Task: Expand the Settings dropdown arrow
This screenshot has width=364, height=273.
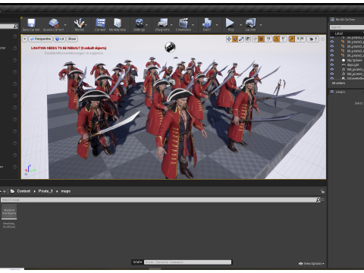Action: [146, 25]
